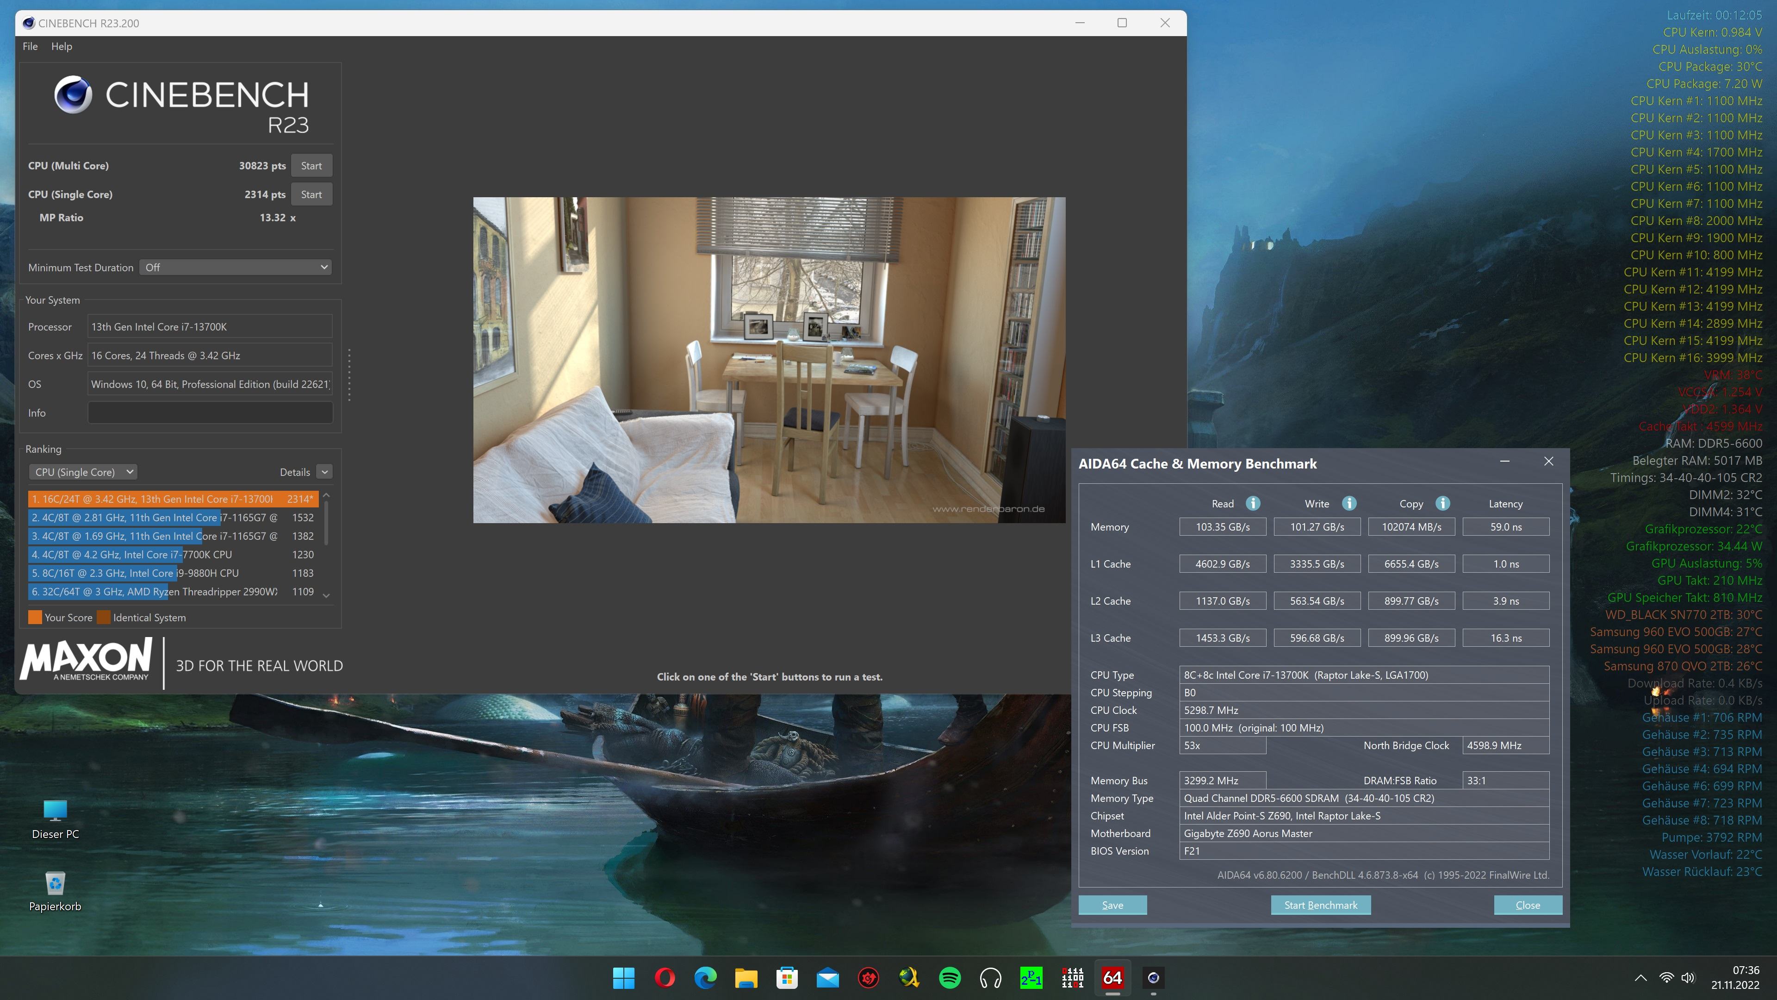Launch Opera browser from the taskbar
The height and width of the screenshot is (1000, 1777).
click(665, 977)
